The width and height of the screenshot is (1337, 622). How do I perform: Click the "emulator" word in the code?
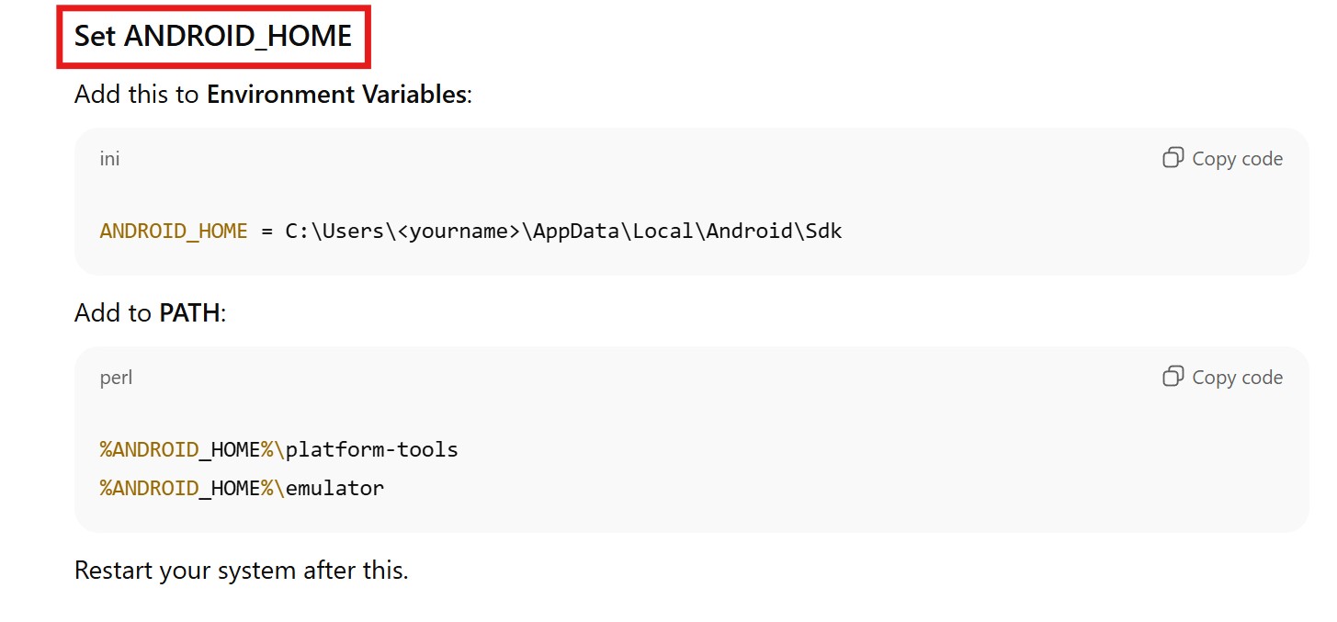tap(334, 488)
